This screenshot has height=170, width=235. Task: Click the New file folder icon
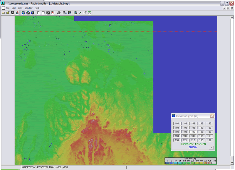pyautogui.click(x=3, y=13)
